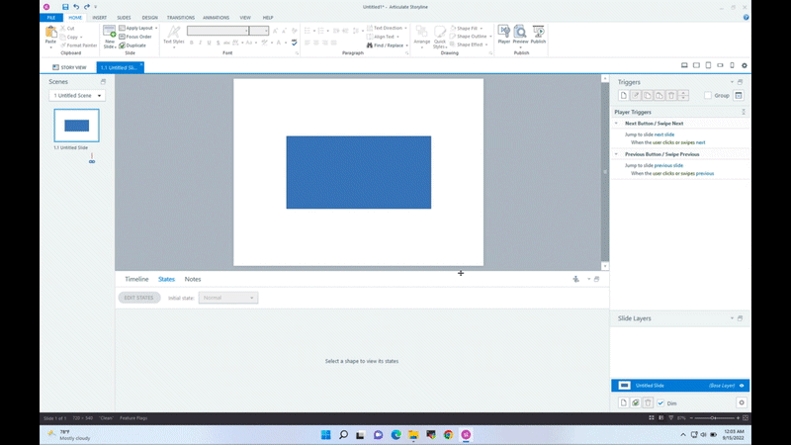Click the Preview icon in the ribbon
The image size is (791, 445).
(x=520, y=35)
